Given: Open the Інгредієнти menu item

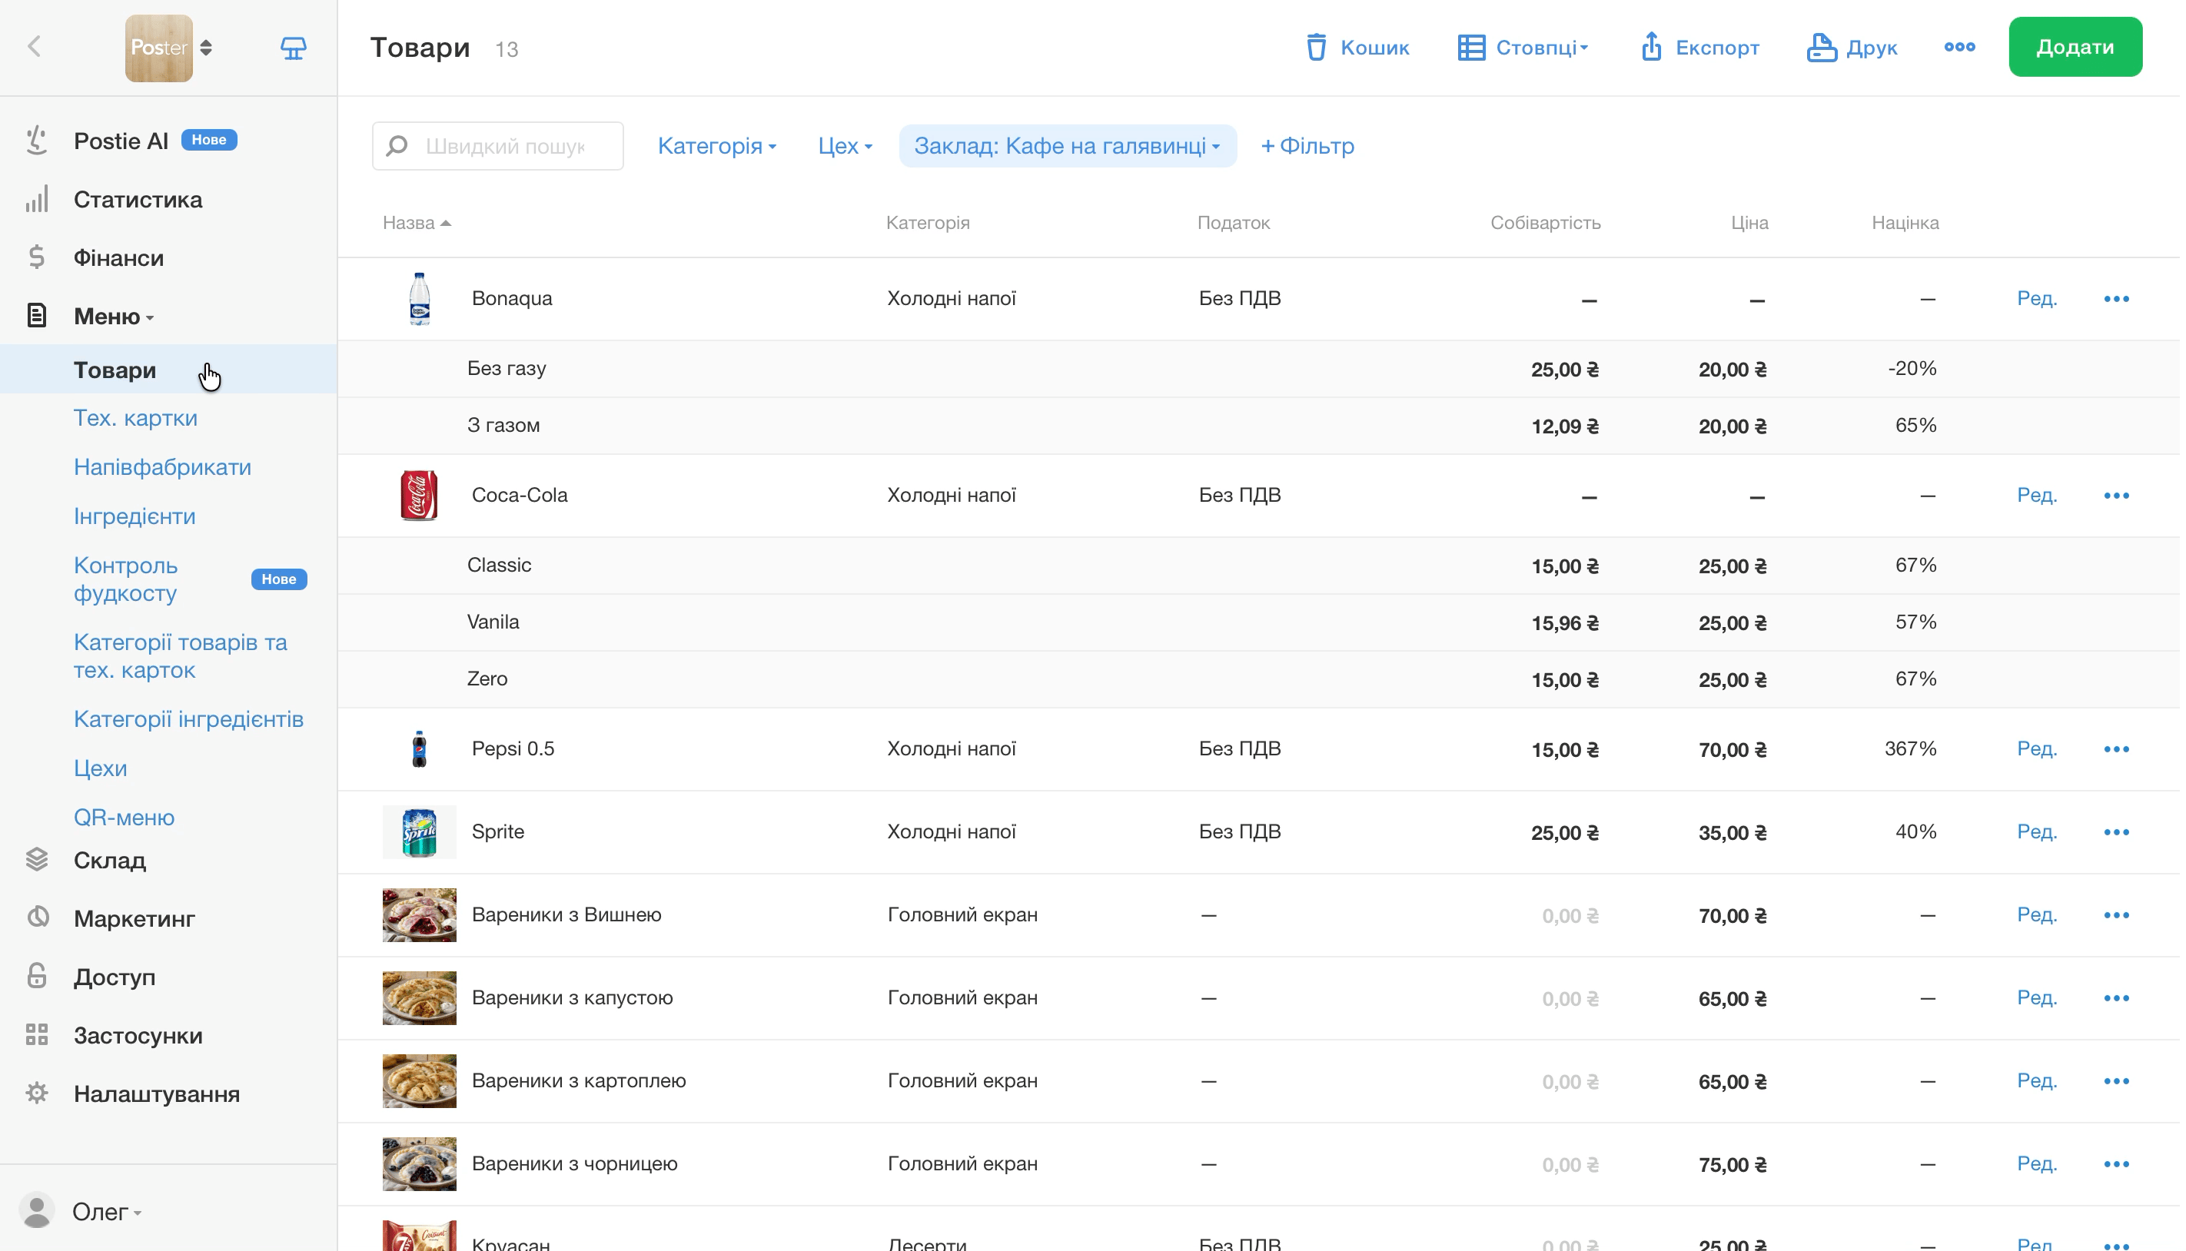Looking at the screenshot, I should click(x=135, y=517).
